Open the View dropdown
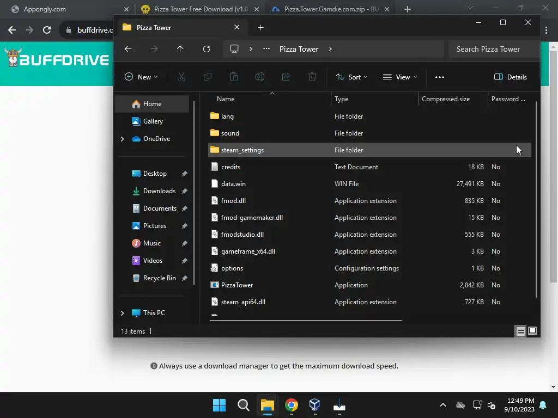 399,77
